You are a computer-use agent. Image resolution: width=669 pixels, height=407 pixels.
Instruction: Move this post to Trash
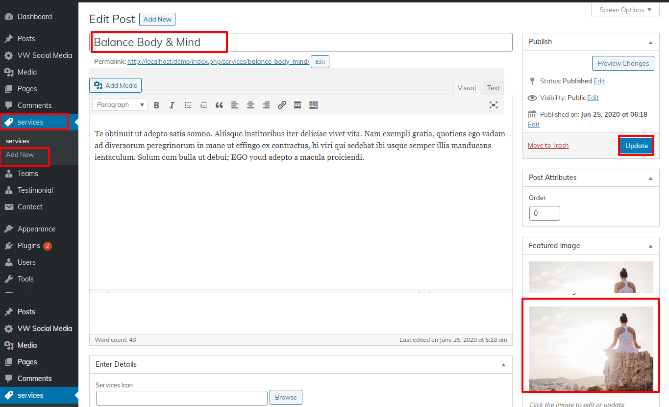[x=548, y=146]
